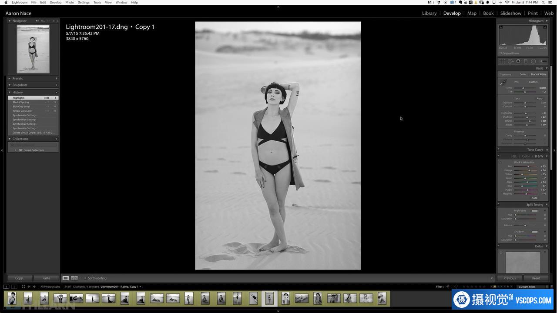Click the Copy... button
Image resolution: width=557 pixels, height=313 pixels.
20,278
